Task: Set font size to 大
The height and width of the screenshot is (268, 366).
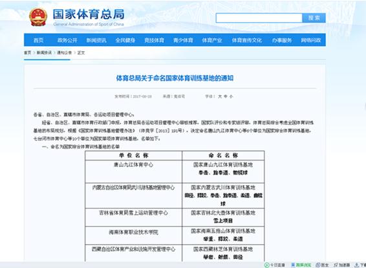Action: pos(220,96)
